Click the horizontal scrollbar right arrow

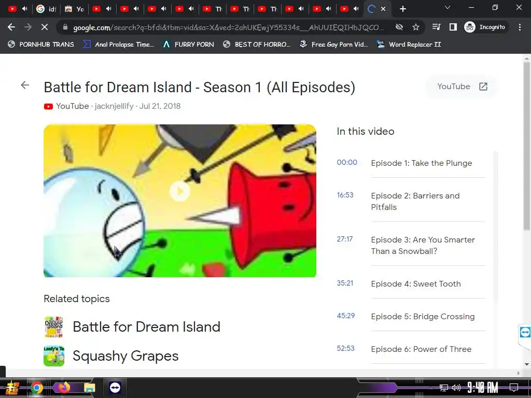click(518, 373)
